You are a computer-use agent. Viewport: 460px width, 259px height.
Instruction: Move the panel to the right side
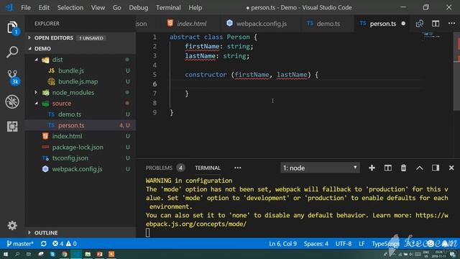pyautogui.click(x=436, y=168)
